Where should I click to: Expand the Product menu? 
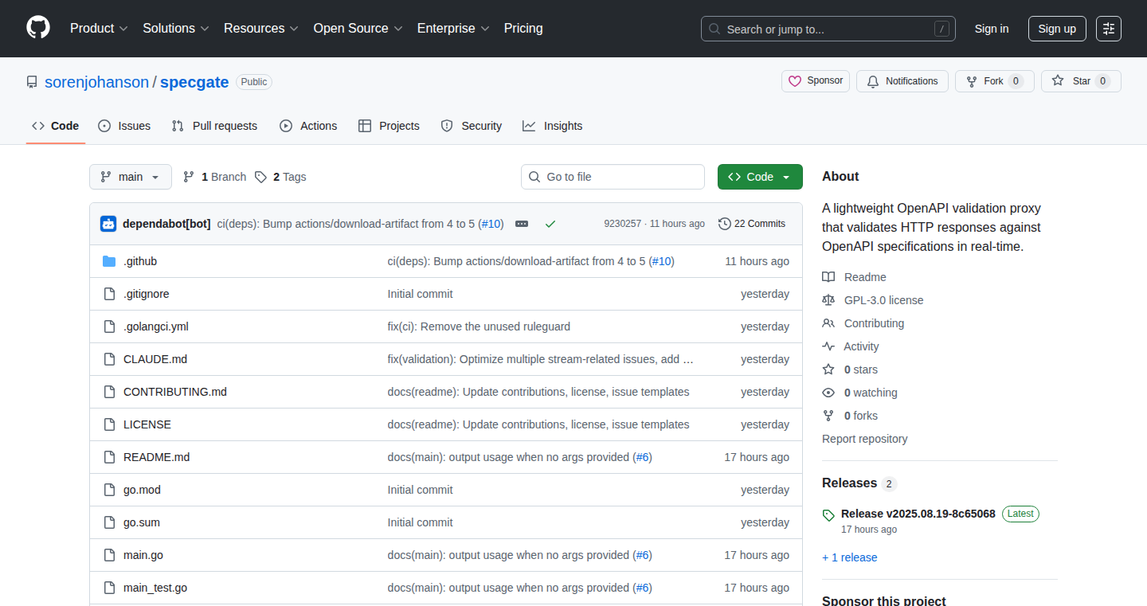tap(99, 29)
